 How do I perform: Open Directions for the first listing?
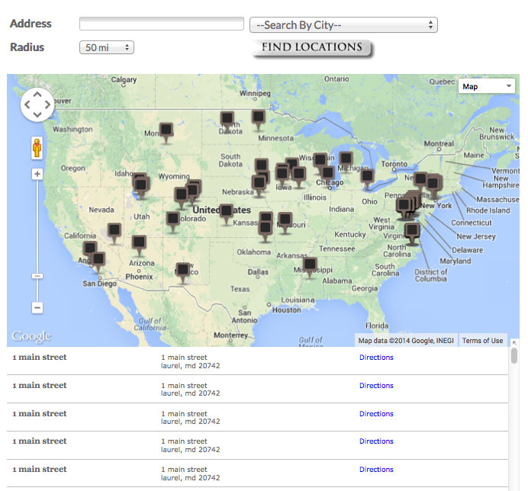[376, 358]
